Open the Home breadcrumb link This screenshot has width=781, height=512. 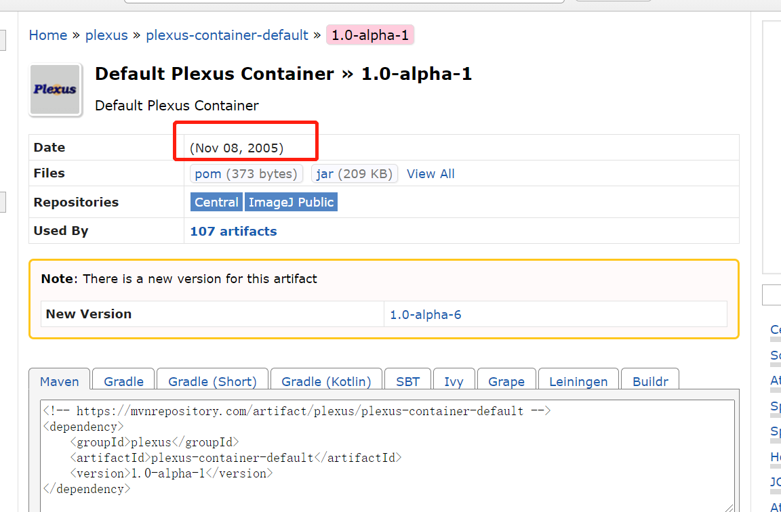pyautogui.click(x=47, y=35)
